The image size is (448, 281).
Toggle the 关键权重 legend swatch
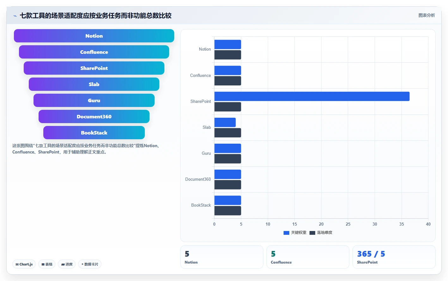click(x=286, y=233)
